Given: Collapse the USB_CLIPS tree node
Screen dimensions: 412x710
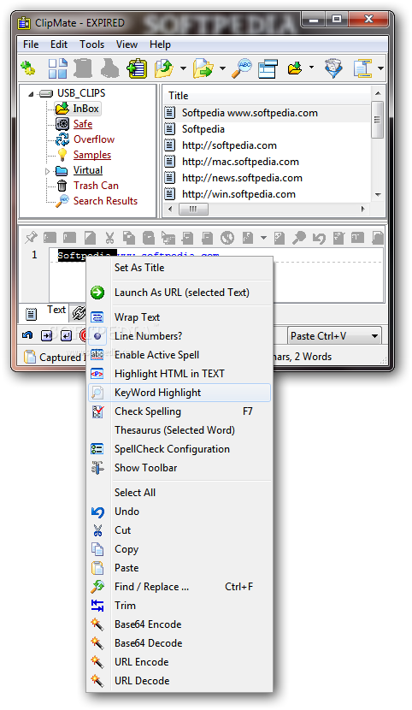Looking at the screenshot, I should tap(31, 94).
